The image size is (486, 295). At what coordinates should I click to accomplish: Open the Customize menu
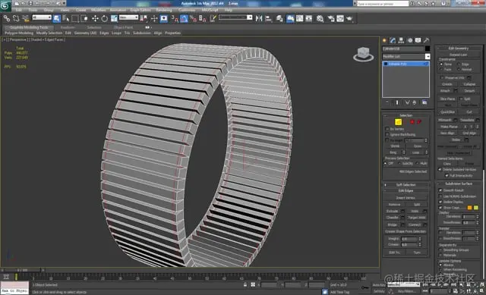pyautogui.click(x=187, y=10)
